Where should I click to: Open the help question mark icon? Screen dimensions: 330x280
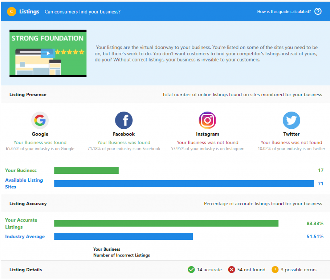click(x=318, y=11)
